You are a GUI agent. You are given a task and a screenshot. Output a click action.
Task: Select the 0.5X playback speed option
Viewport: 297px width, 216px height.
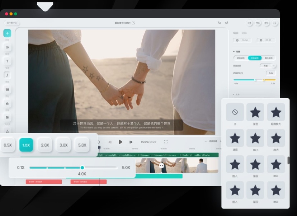pos(8,145)
